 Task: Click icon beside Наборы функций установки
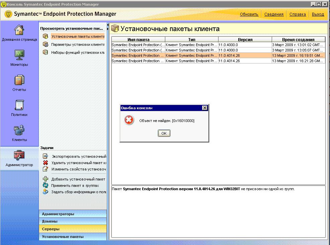click(46, 52)
